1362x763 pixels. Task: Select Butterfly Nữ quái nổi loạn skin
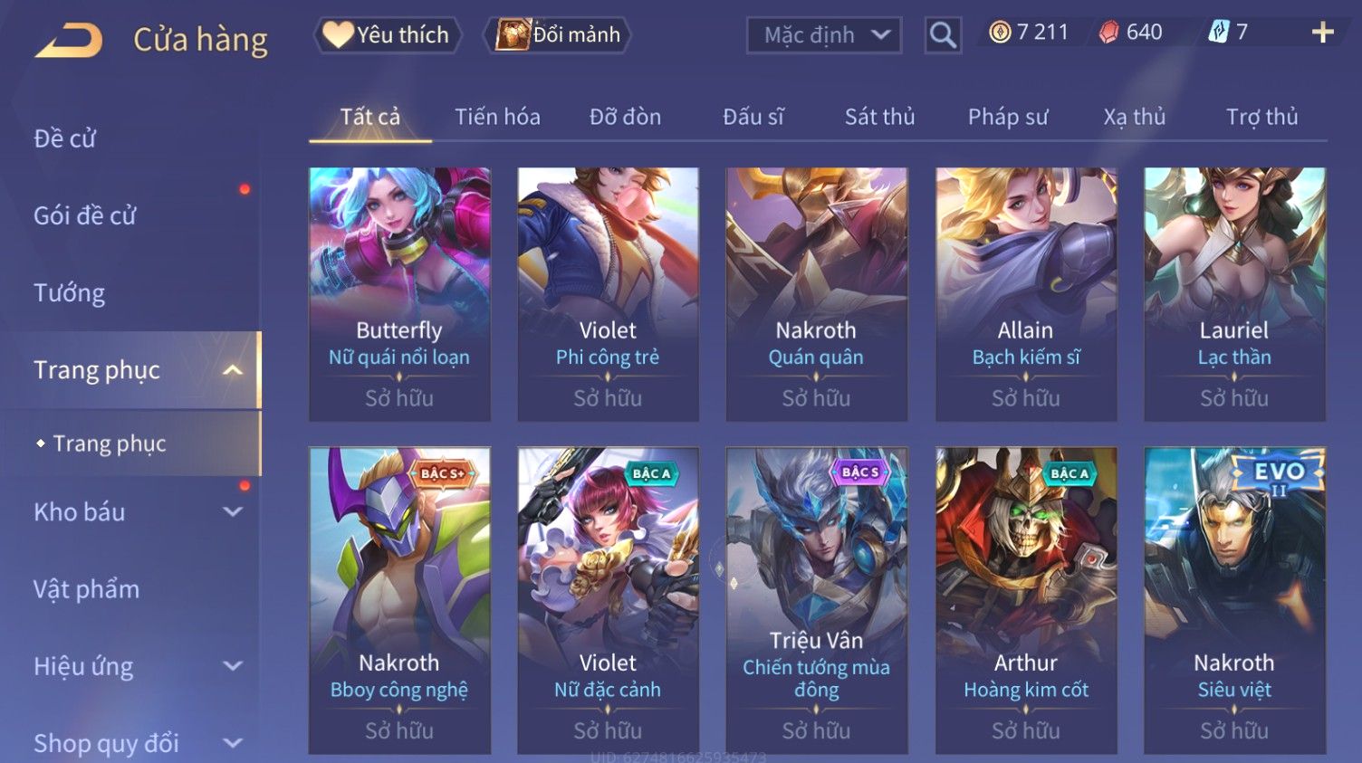click(x=399, y=294)
